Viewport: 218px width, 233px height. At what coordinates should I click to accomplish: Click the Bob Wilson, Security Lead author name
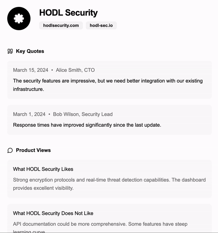click(x=83, y=114)
